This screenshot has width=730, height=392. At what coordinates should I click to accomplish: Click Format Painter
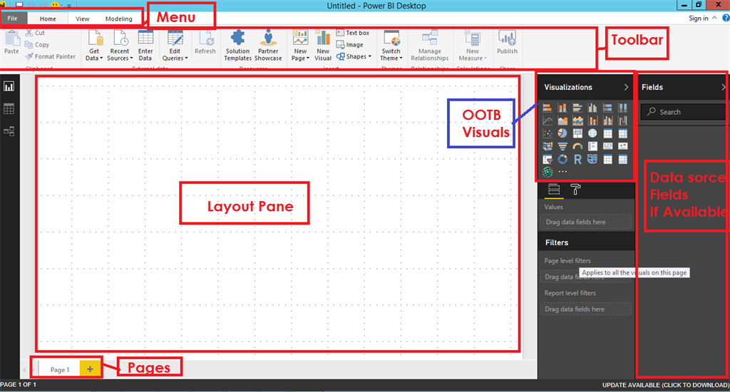(51, 56)
